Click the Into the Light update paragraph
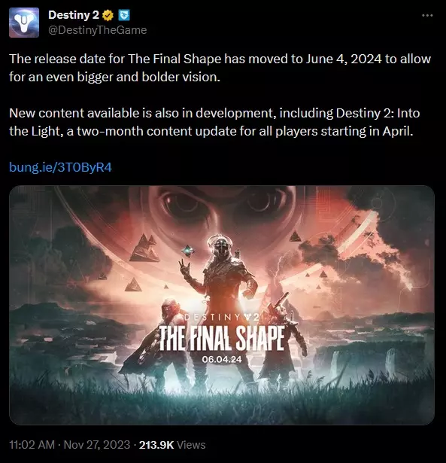 click(214, 122)
